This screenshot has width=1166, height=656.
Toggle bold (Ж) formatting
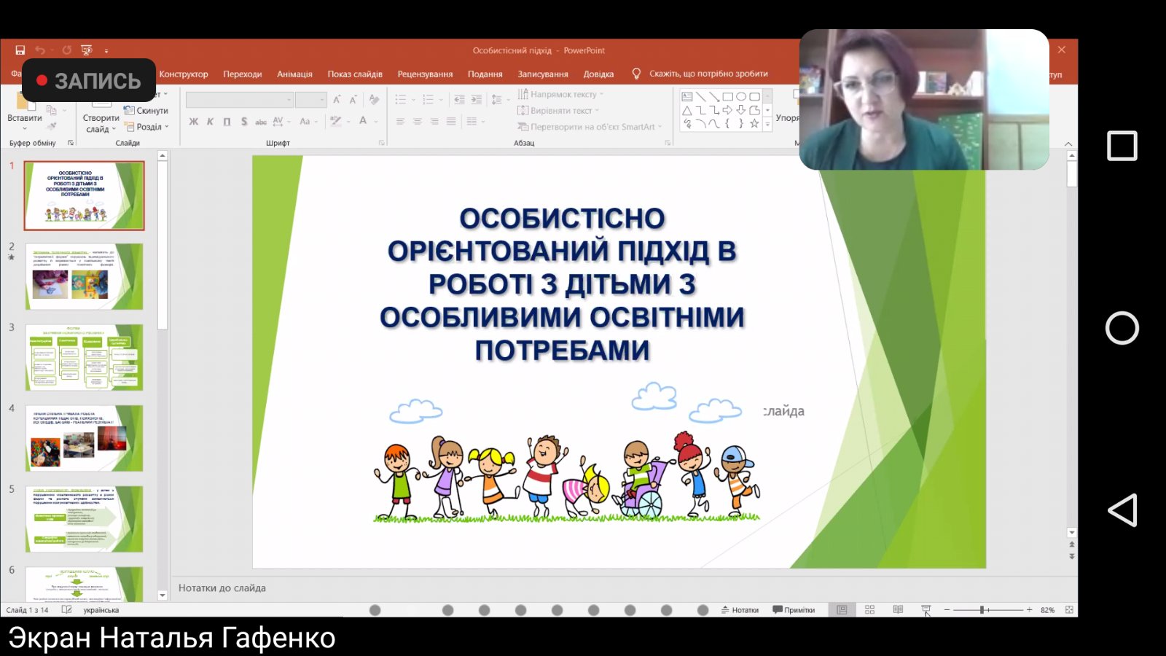[194, 122]
